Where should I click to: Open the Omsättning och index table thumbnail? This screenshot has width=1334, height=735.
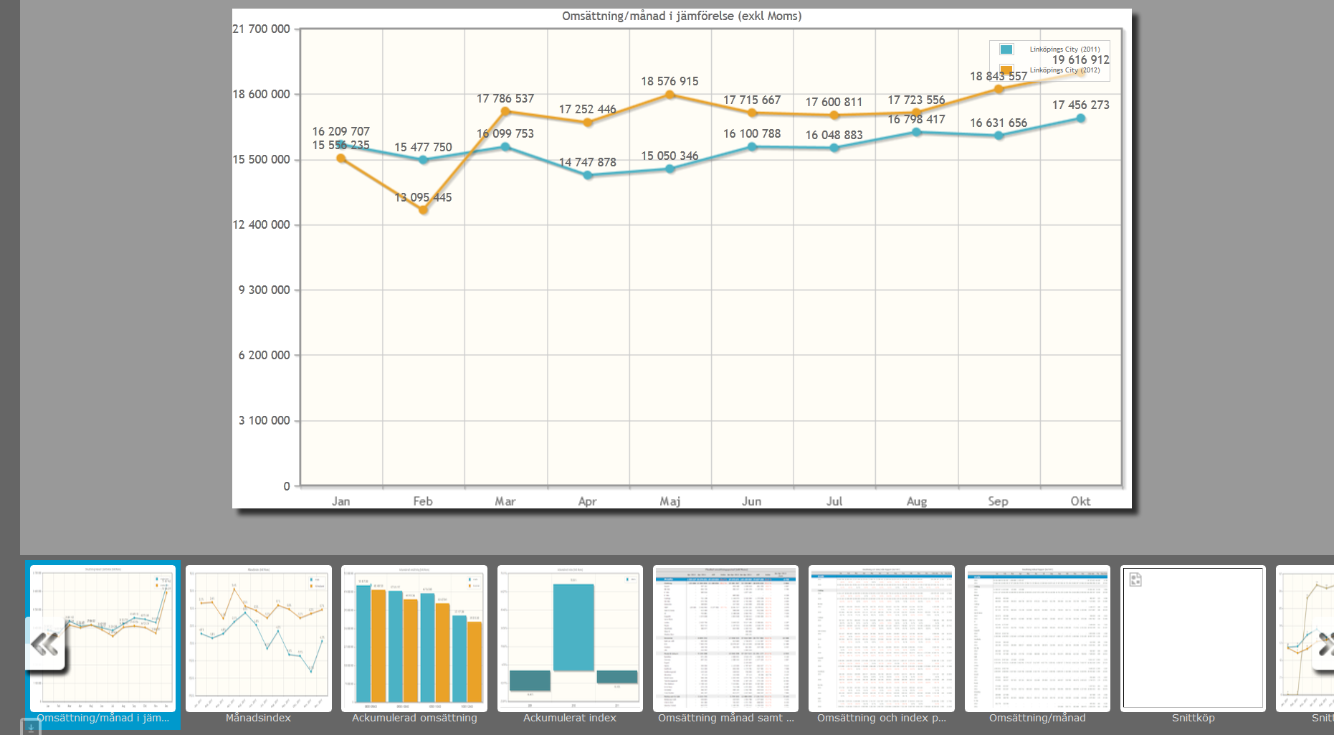coord(882,638)
